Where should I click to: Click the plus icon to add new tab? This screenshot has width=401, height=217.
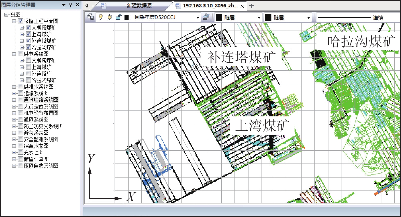(252, 6)
